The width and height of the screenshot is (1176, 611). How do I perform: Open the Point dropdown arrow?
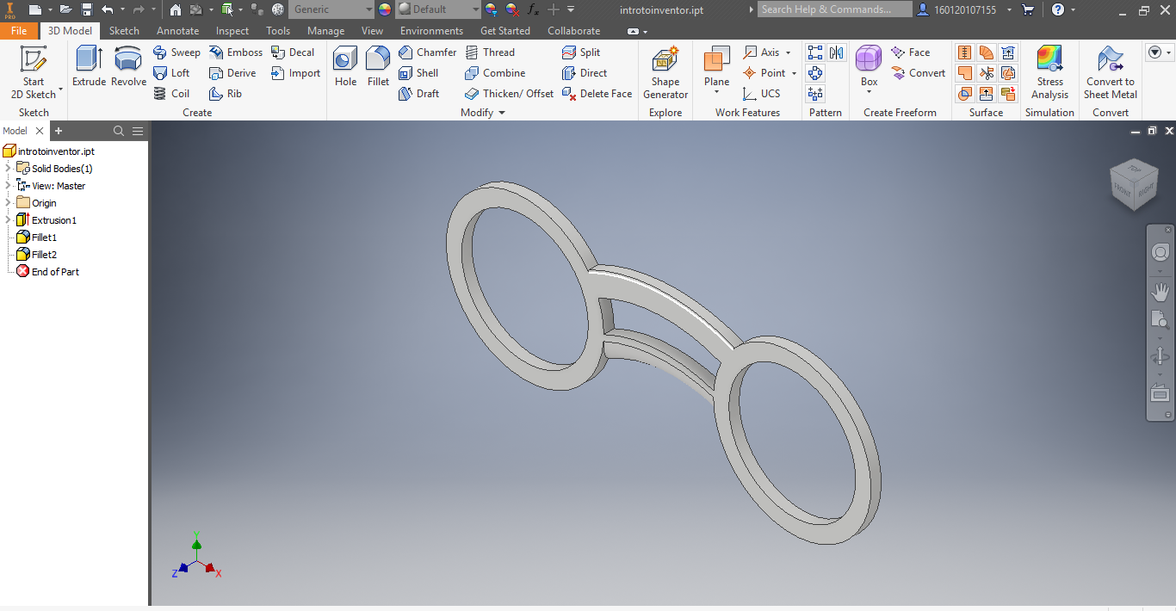[x=794, y=73]
